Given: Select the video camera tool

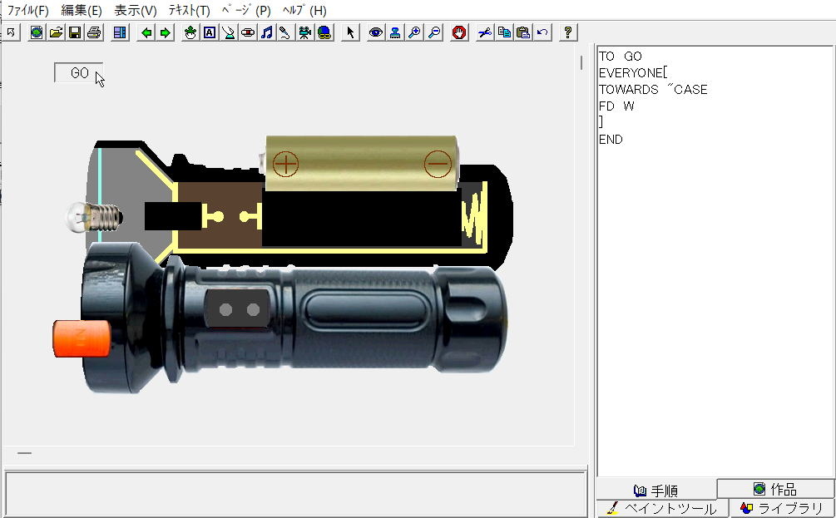Looking at the screenshot, I should tap(304, 32).
